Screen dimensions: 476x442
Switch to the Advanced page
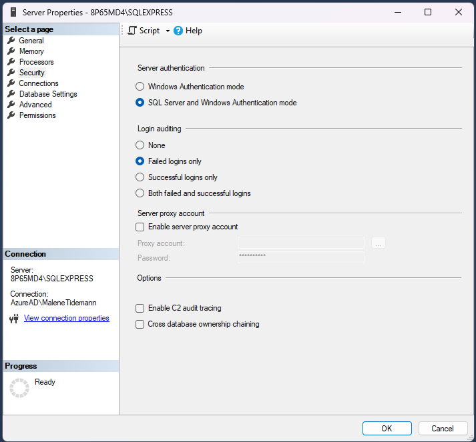point(35,105)
